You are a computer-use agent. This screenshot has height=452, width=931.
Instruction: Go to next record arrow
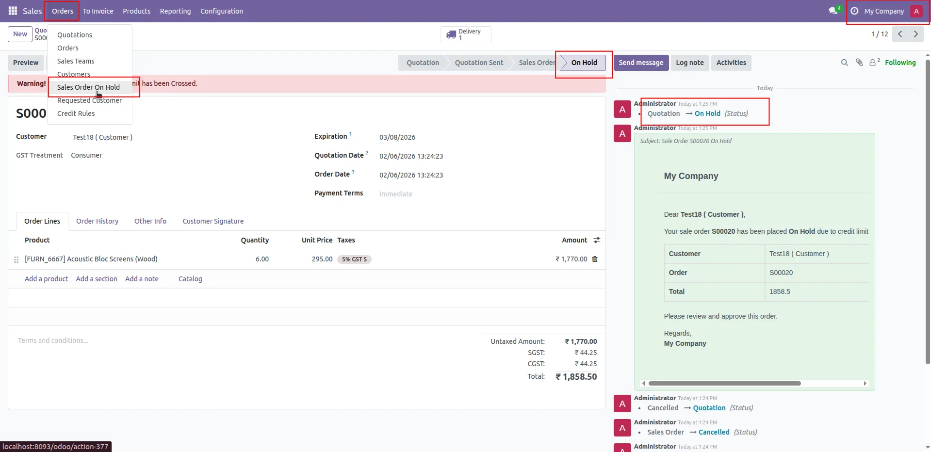point(915,34)
